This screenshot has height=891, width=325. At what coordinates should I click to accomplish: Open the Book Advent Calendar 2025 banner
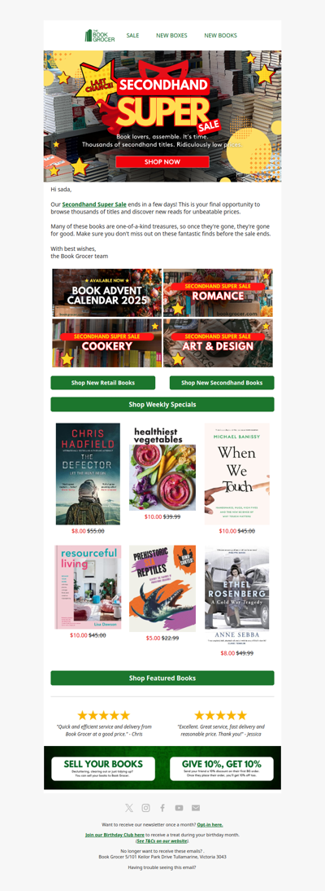[x=106, y=292]
